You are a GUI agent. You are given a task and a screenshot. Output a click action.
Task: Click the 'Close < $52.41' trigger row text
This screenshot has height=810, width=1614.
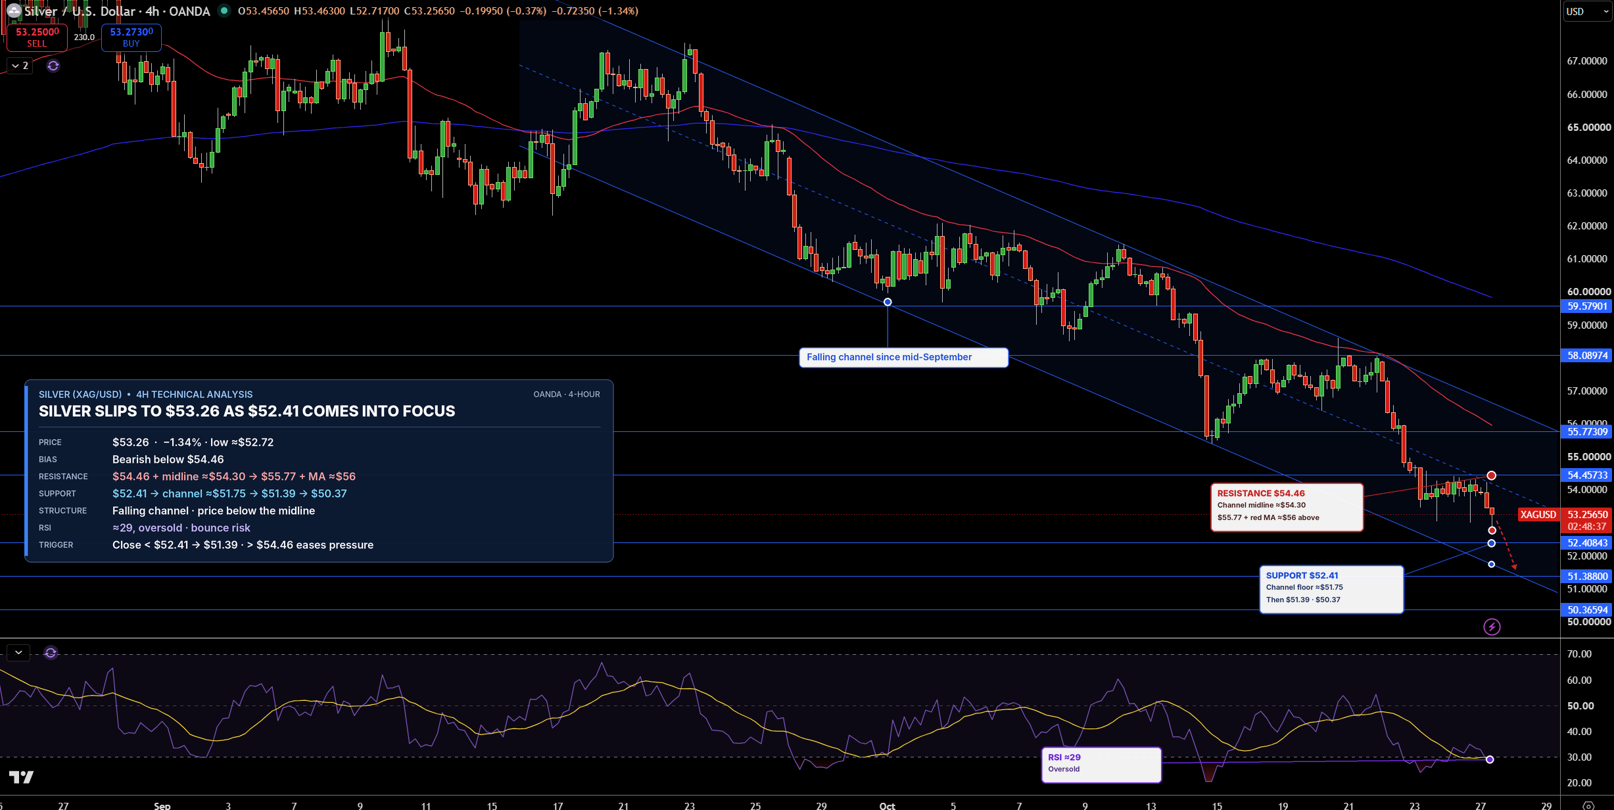(243, 545)
